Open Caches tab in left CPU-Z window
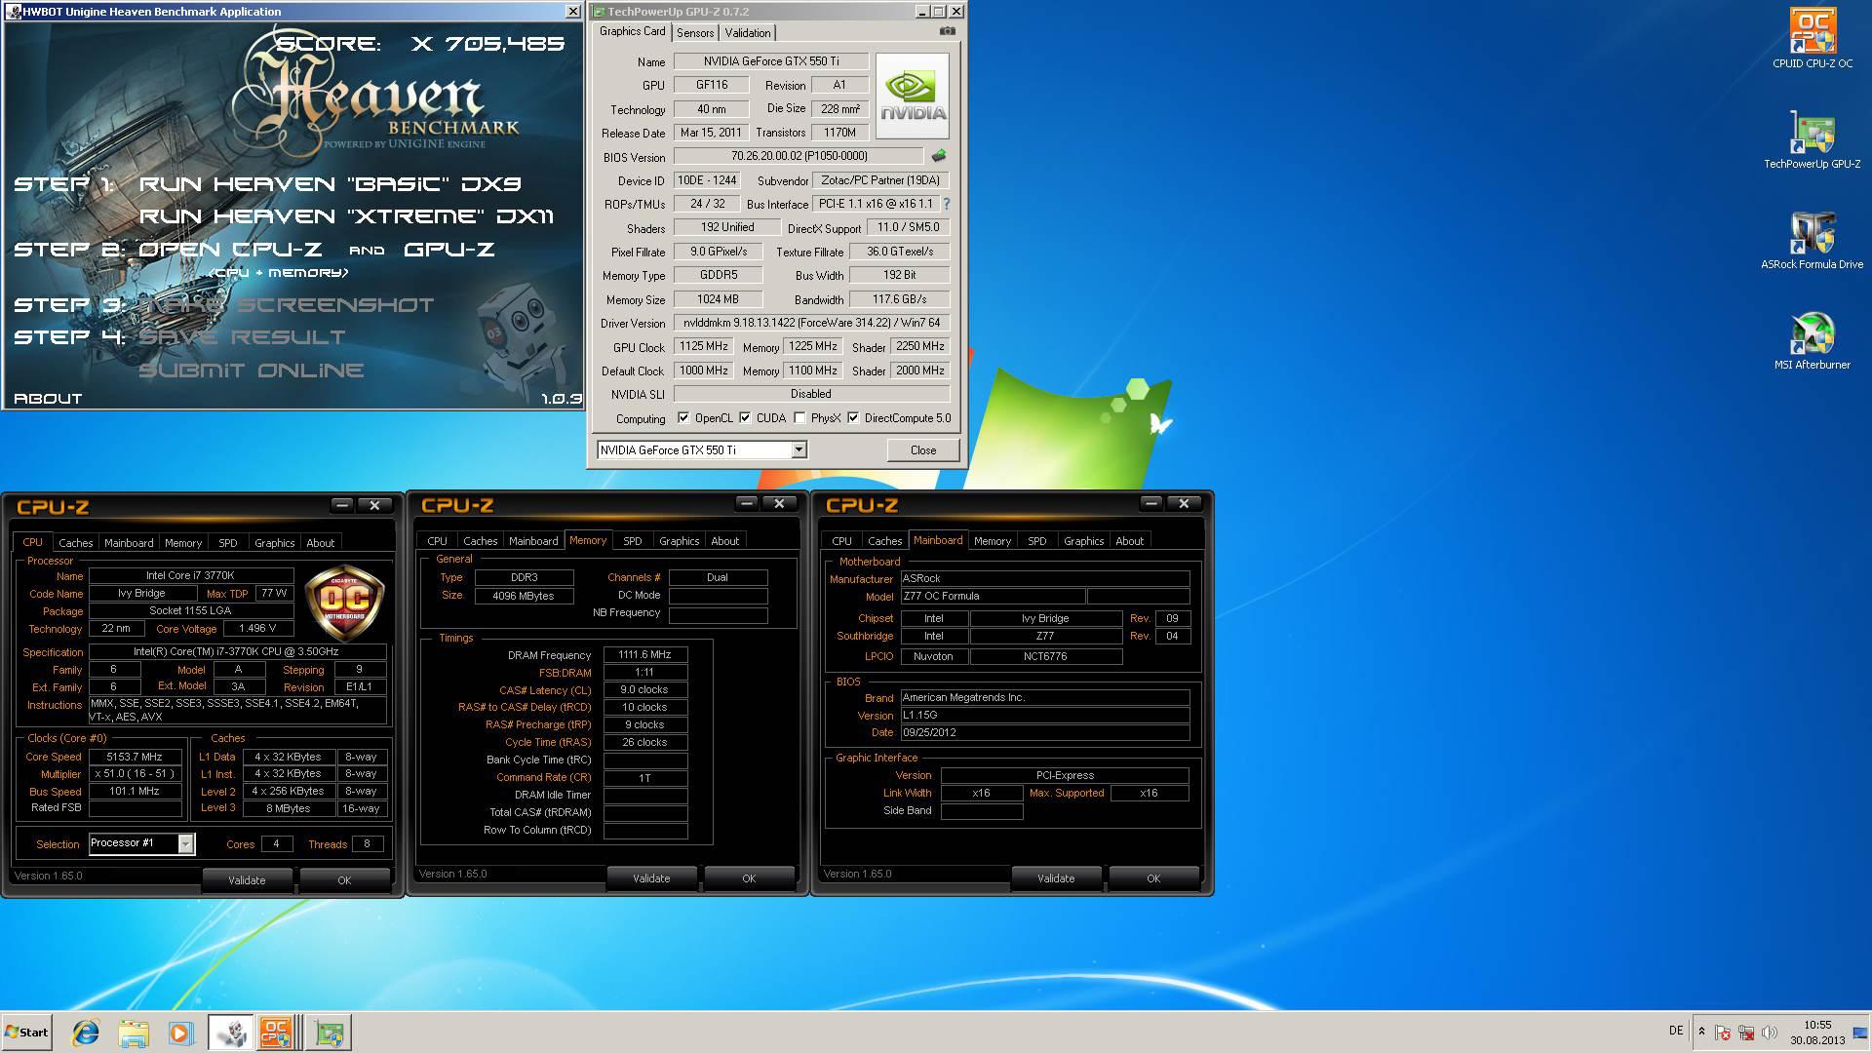 pyautogui.click(x=75, y=543)
